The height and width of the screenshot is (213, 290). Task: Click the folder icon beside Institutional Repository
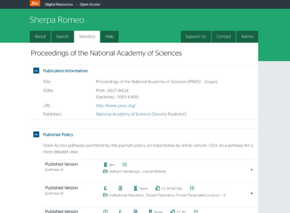(105, 195)
